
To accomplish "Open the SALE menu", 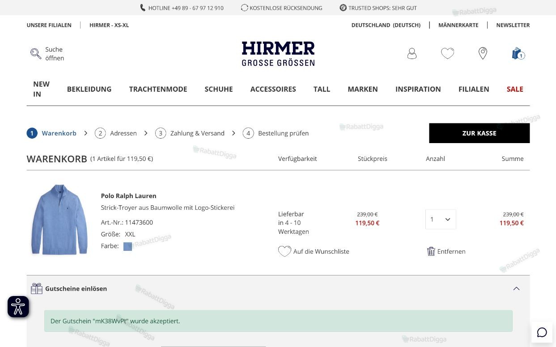I will 515,89.
